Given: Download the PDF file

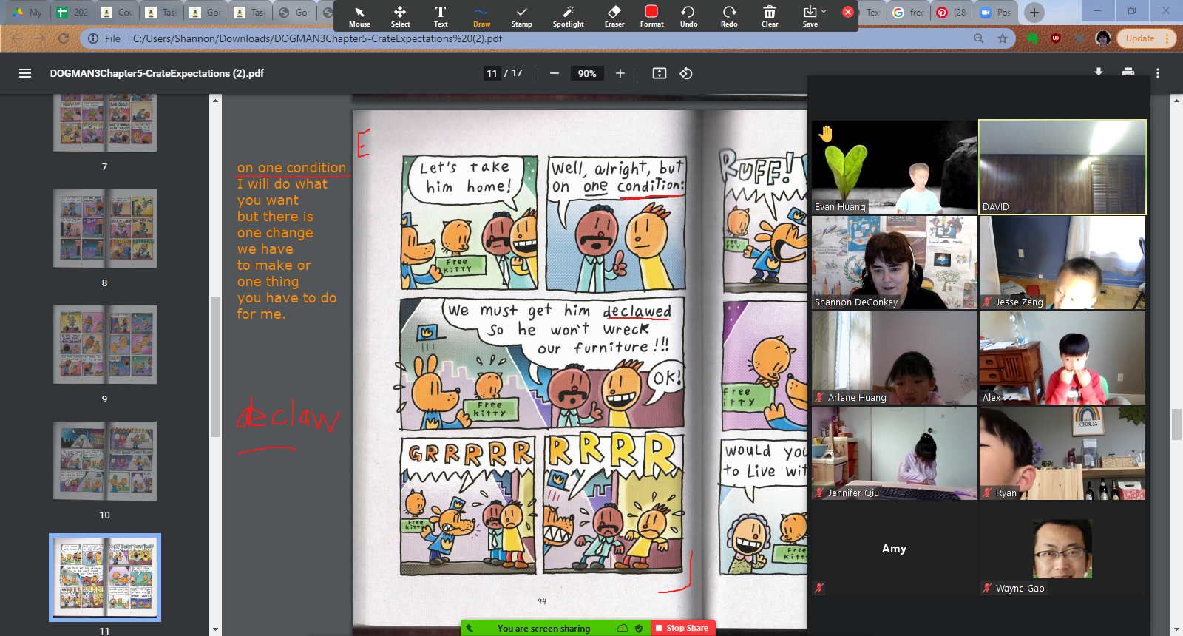Looking at the screenshot, I should point(1099,72).
